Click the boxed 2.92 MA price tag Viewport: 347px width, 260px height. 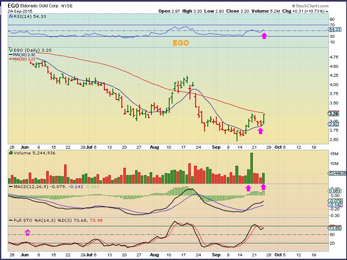coord(334,124)
